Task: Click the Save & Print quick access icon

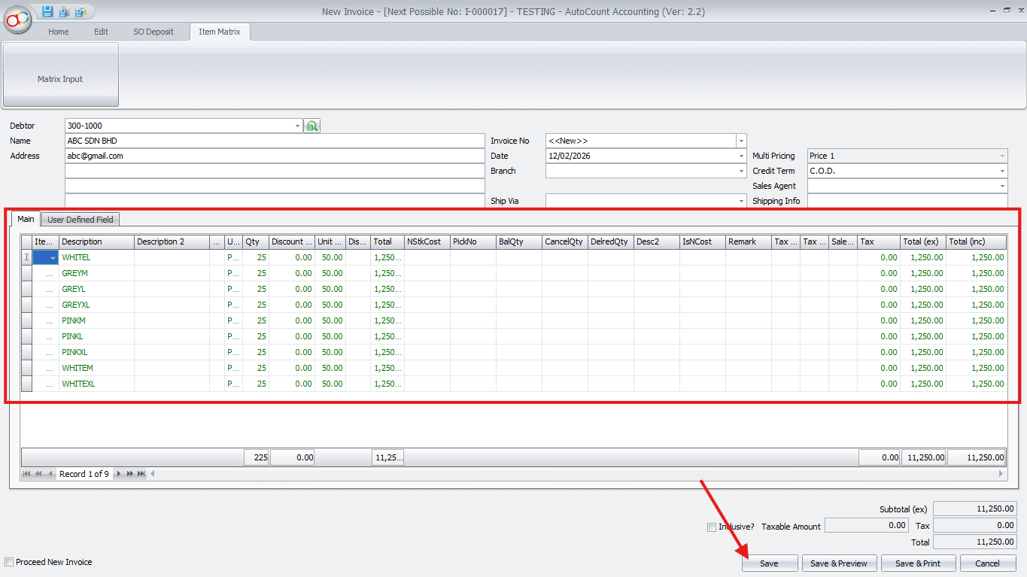Action: 80,11
